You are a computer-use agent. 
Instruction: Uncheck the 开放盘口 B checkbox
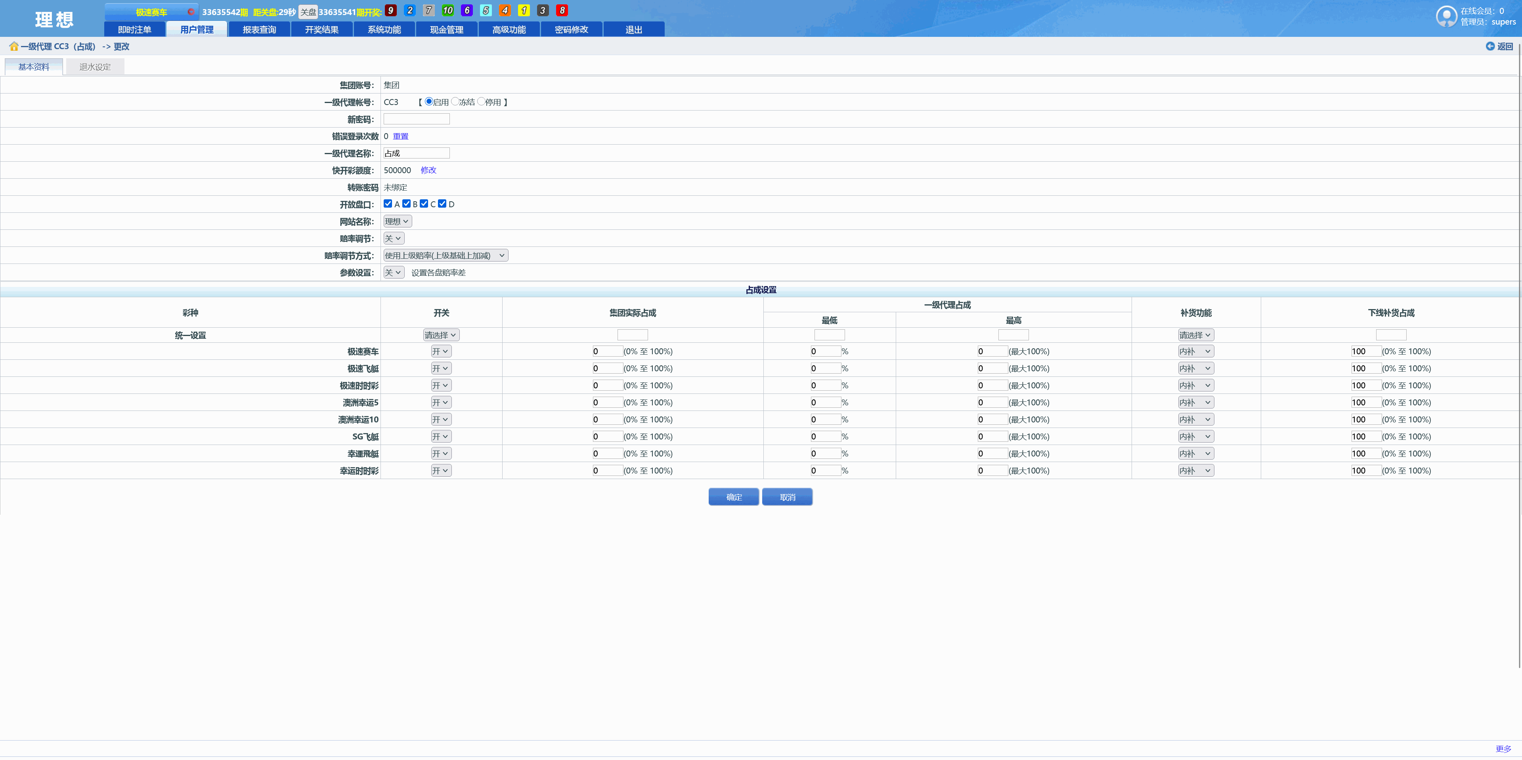[x=406, y=204]
